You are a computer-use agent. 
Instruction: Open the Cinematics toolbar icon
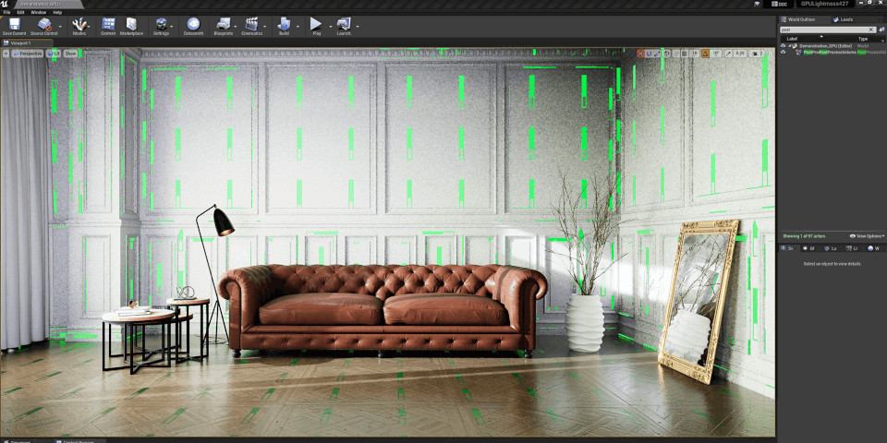point(251,26)
